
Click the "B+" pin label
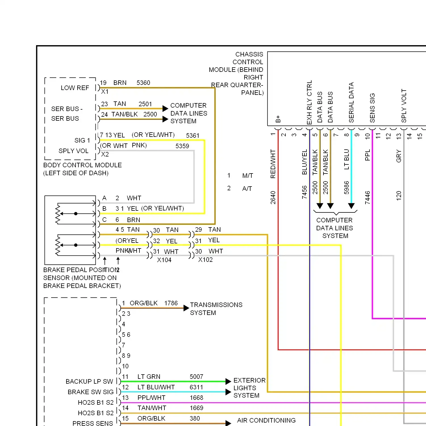[278, 119]
